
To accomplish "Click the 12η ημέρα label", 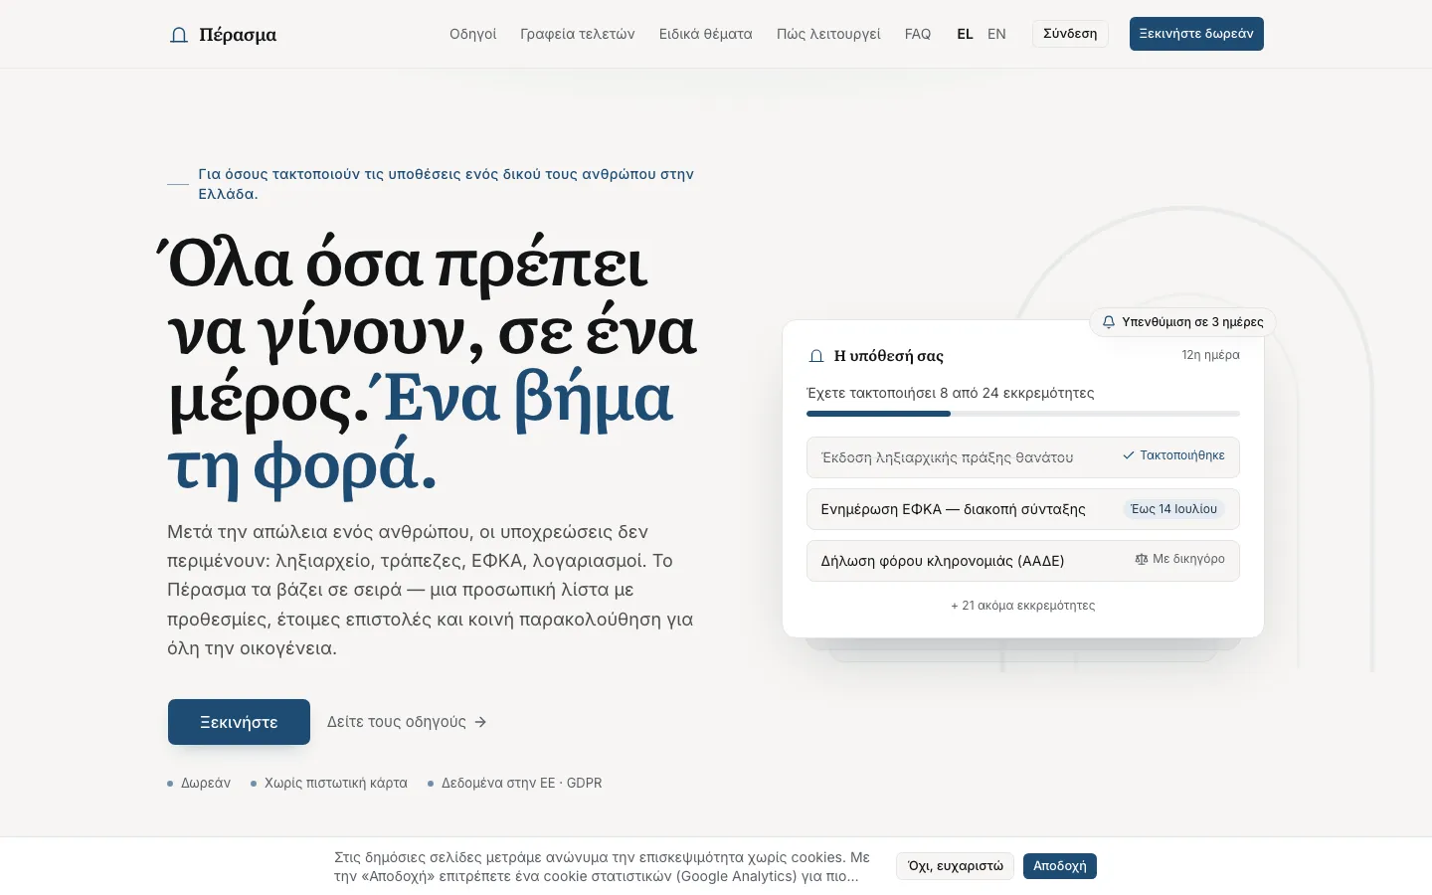I will click(1210, 355).
